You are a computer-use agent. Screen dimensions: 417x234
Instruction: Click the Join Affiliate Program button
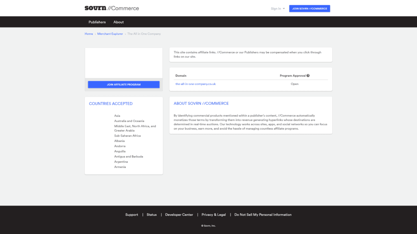124,84
